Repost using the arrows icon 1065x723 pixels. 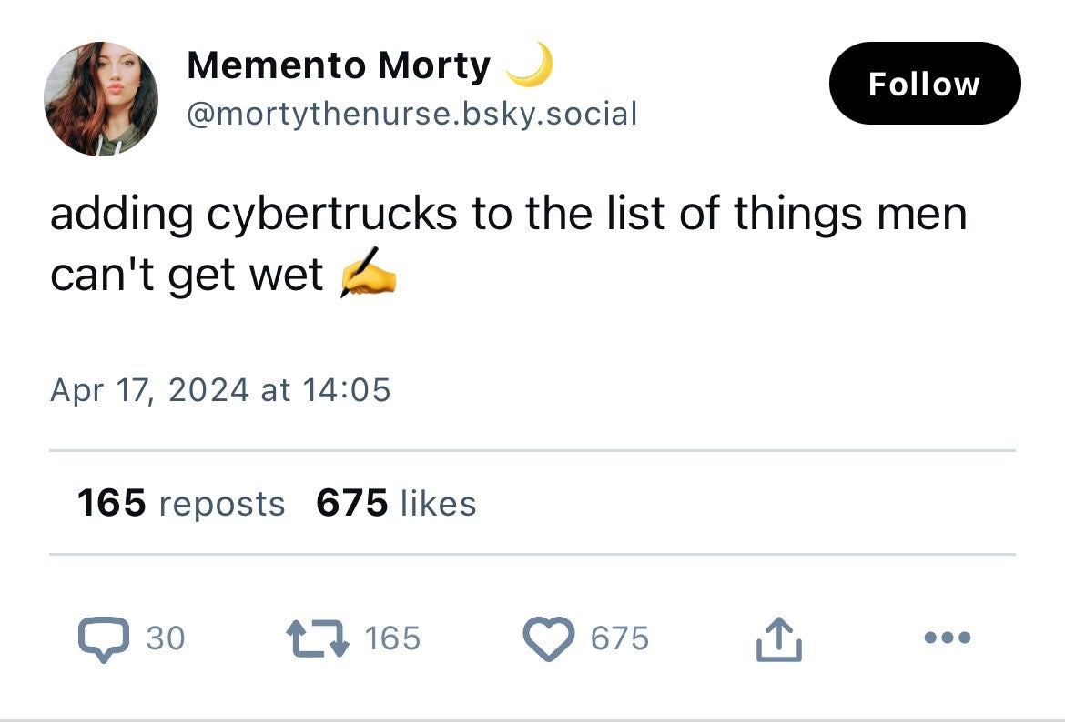[317, 638]
